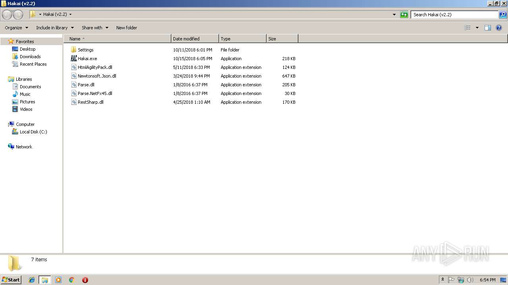Click date 3/24/2018 9:44 PM
This screenshot has width=508, height=285.
click(x=191, y=76)
